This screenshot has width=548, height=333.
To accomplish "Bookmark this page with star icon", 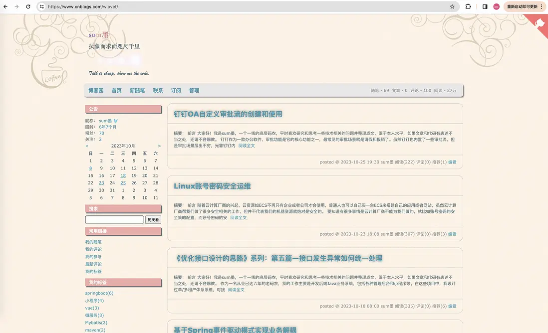I will point(452,6).
